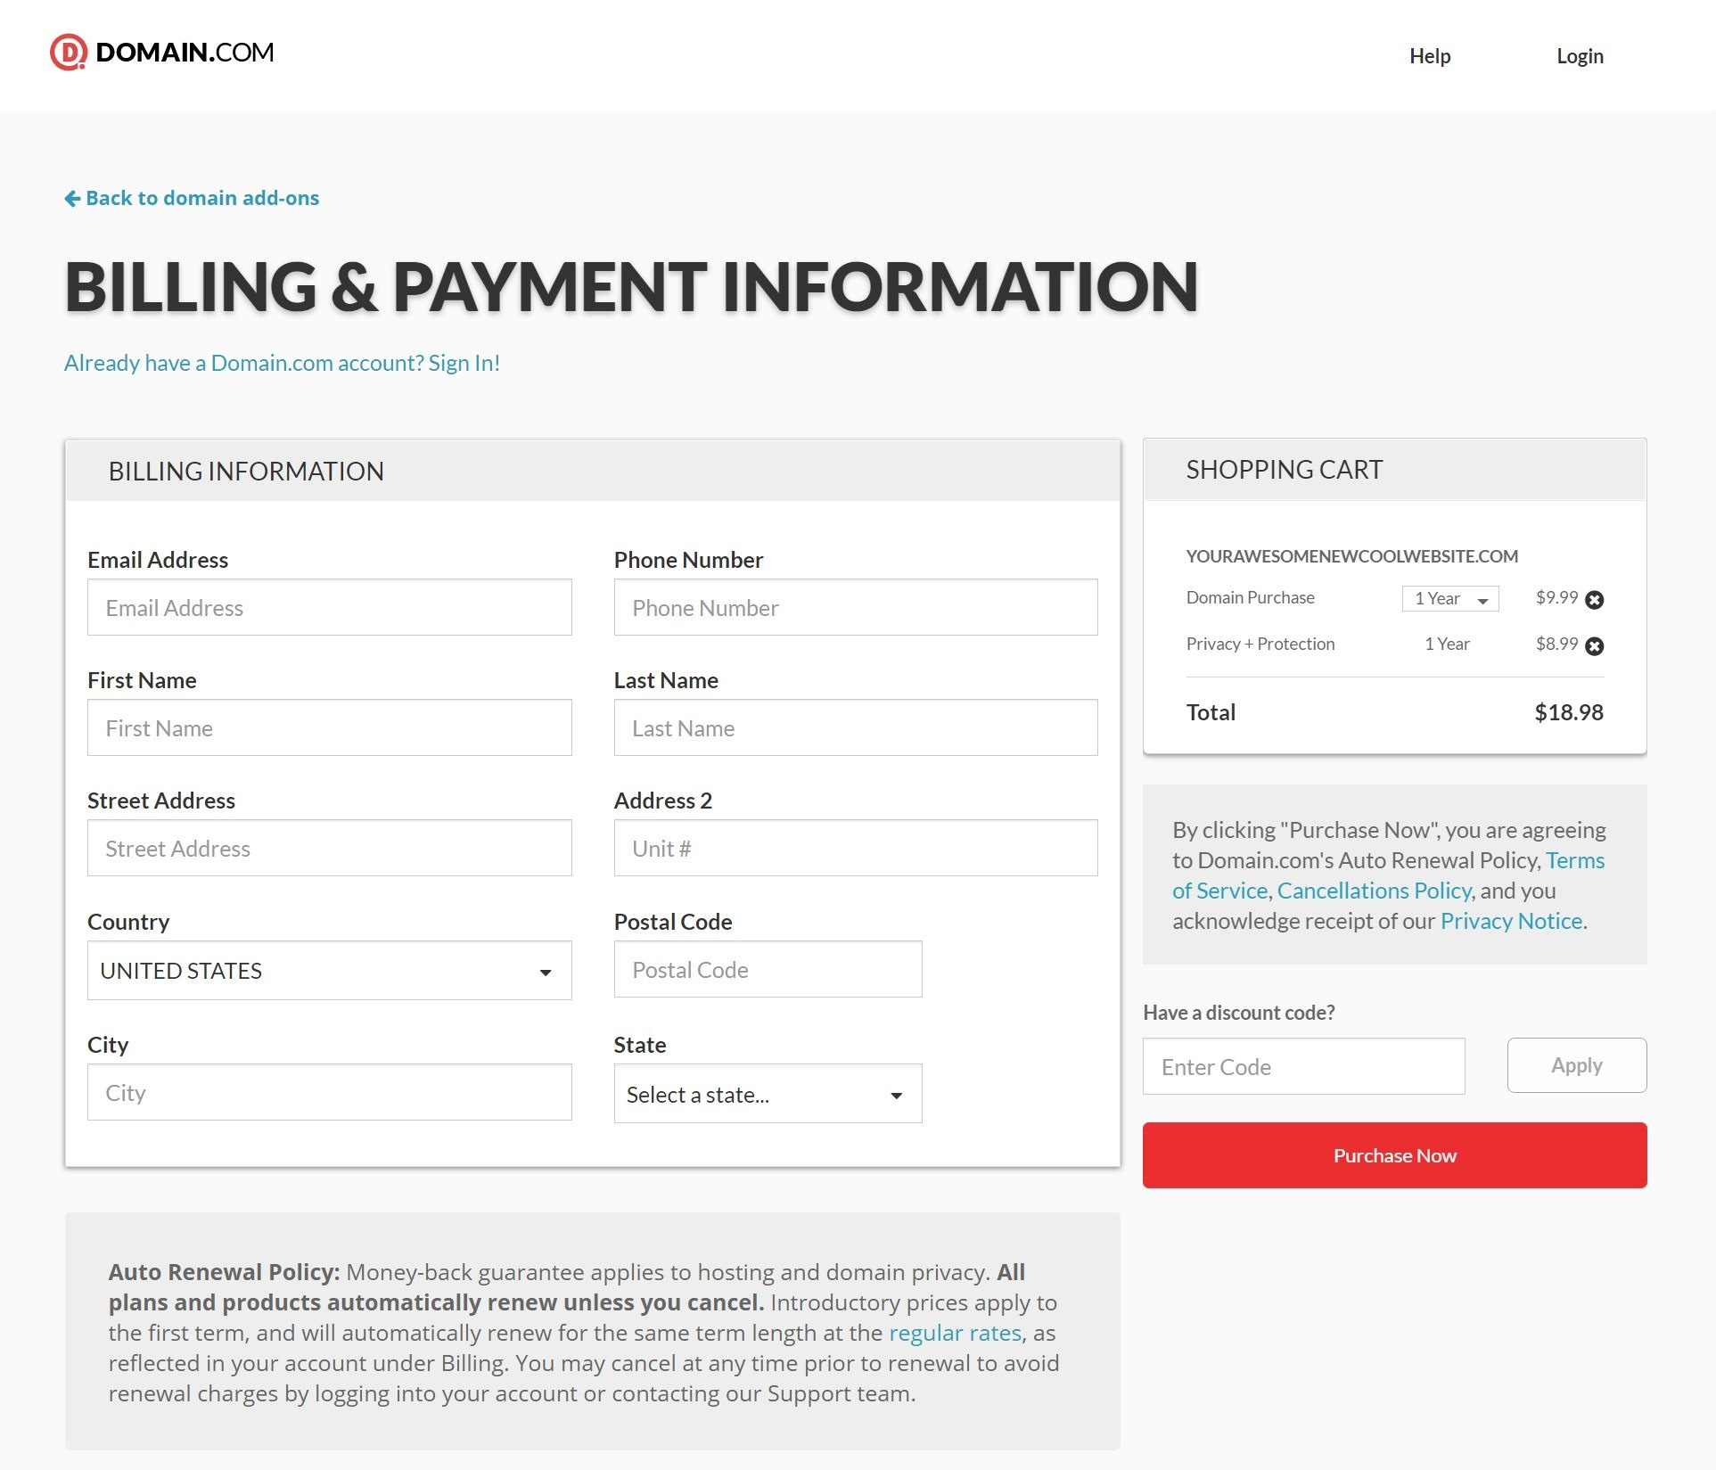This screenshot has height=1470, width=1716.
Task: Remove Privacy + Protection from the cart
Action: [x=1595, y=645]
